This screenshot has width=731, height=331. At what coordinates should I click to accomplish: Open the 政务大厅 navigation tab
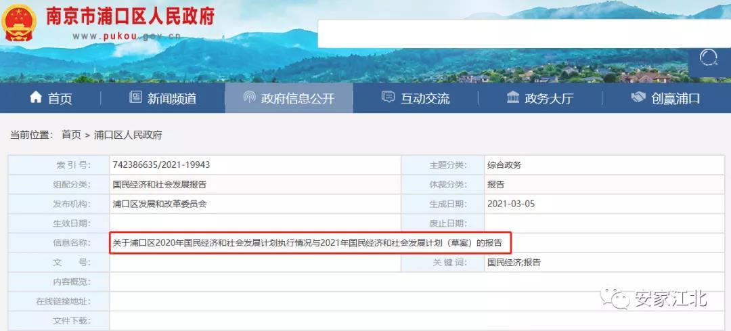point(540,98)
